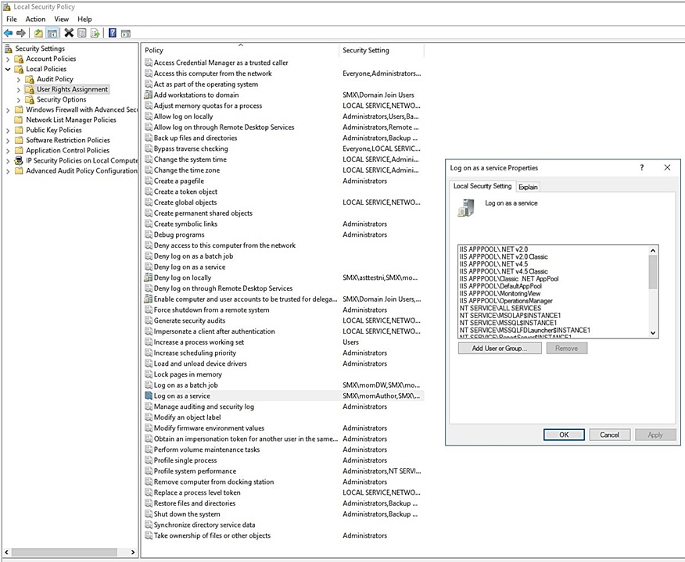Select NT SERVICE\MSSQL$INSTANCE1 entry
The image size is (685, 562).
(508, 323)
